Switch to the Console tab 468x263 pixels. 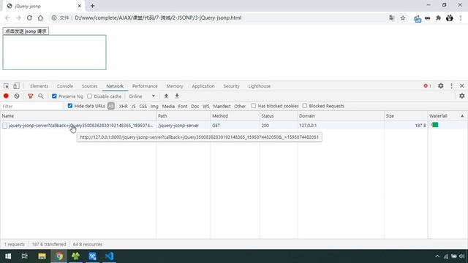65,86
